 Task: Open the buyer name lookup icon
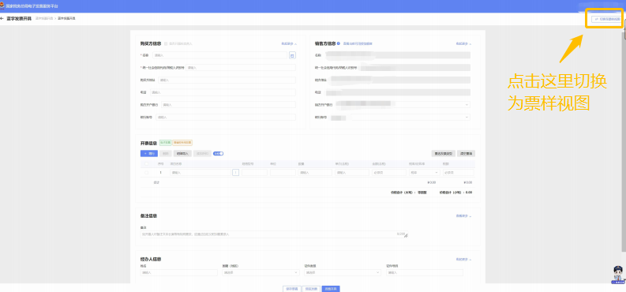(x=292, y=55)
